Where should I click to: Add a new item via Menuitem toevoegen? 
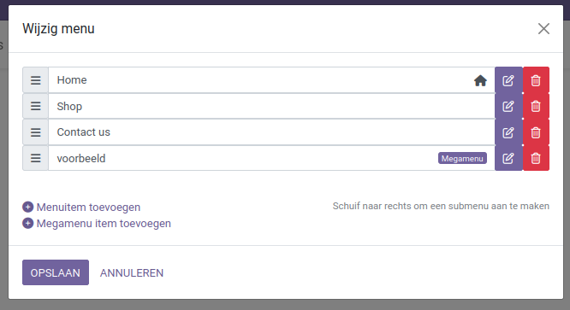pos(88,207)
